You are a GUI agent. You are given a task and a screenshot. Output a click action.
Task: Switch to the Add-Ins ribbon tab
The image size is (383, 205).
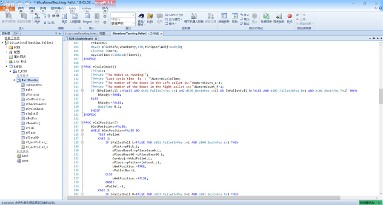pyautogui.click(x=86, y=8)
